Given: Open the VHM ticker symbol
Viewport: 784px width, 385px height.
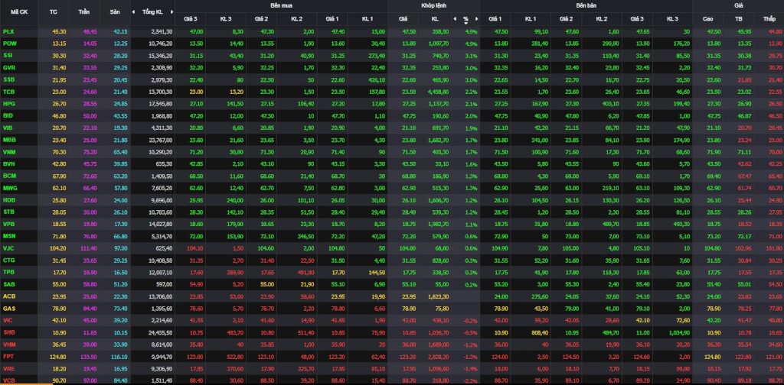Looking at the screenshot, I should coord(9,345).
